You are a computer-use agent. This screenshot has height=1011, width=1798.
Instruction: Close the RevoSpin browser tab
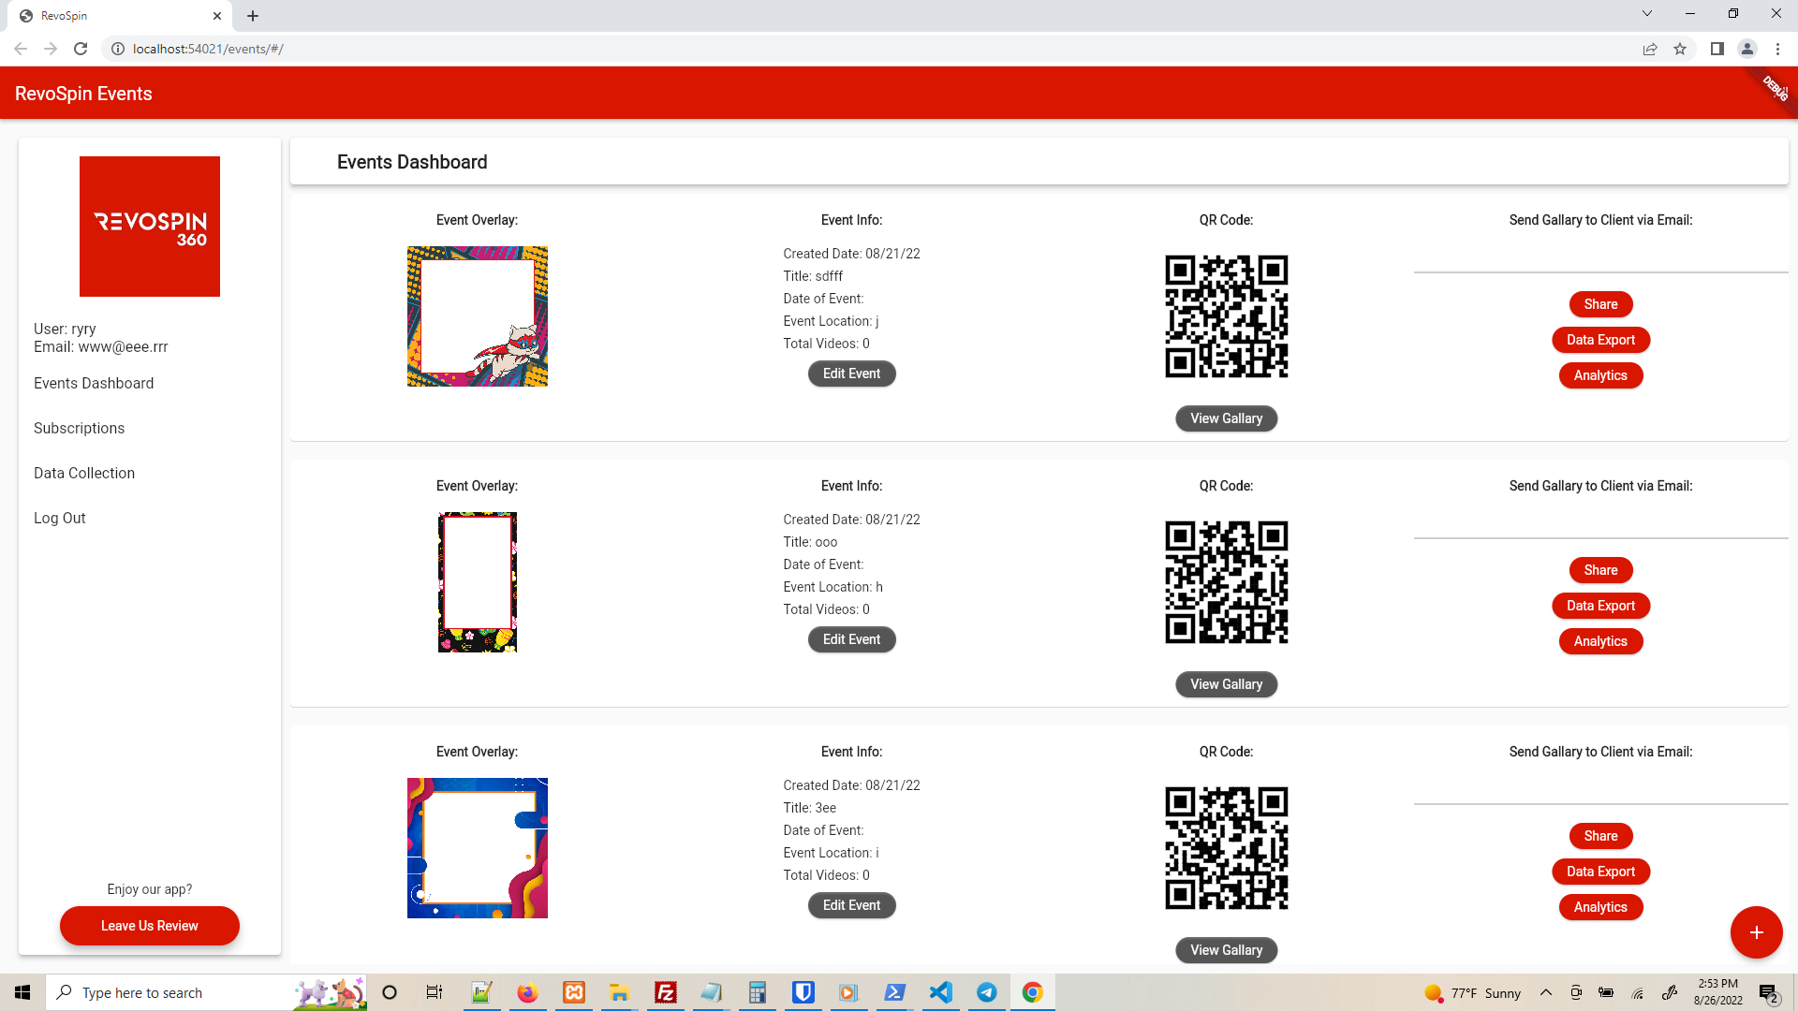(x=217, y=16)
